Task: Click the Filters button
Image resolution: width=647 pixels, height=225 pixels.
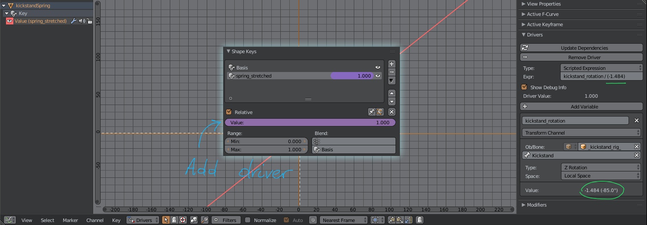Action: [x=225, y=220]
